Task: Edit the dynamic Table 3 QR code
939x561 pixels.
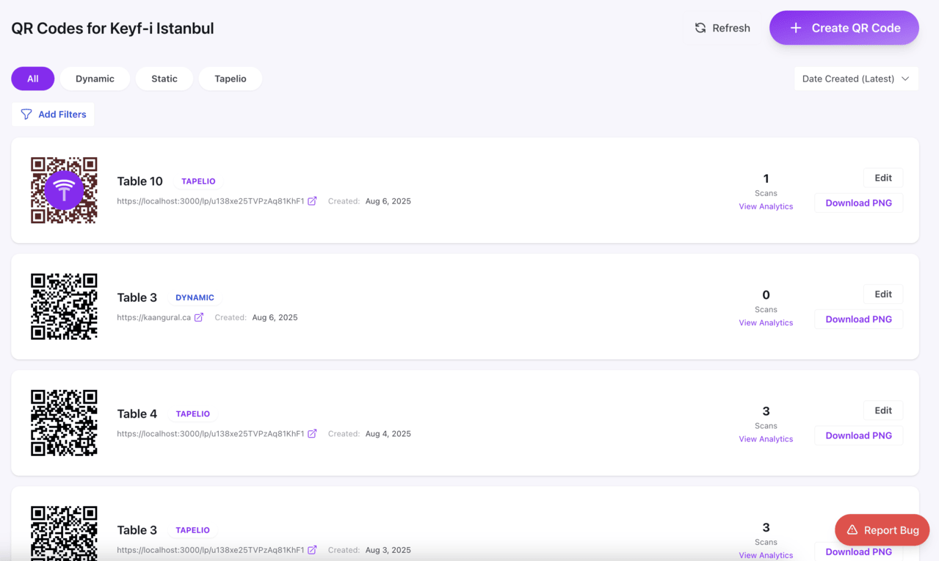Action: (883, 294)
